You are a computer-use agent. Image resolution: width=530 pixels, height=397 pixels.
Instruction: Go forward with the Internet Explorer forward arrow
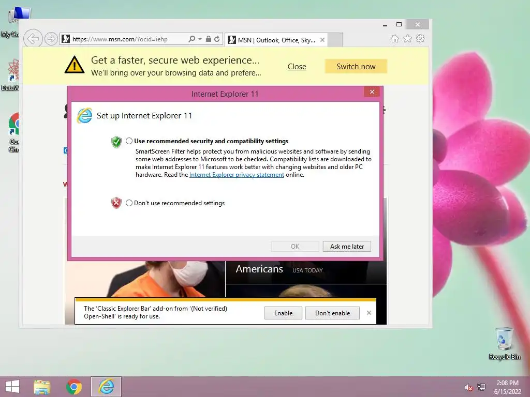click(51, 39)
